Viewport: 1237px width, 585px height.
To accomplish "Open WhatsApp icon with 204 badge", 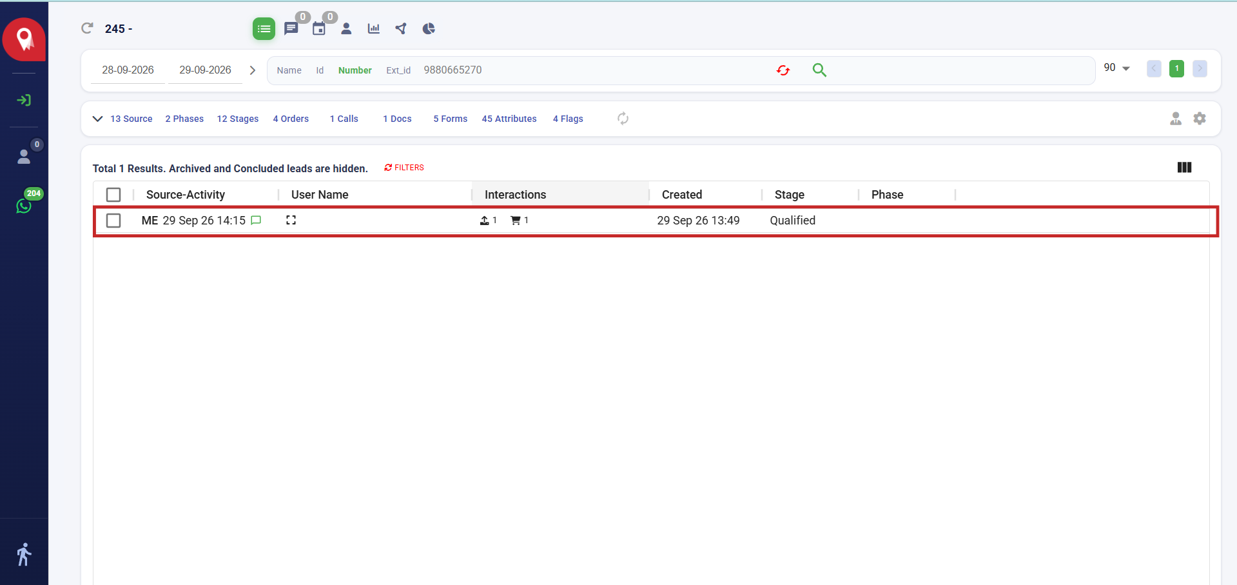I will click(24, 206).
